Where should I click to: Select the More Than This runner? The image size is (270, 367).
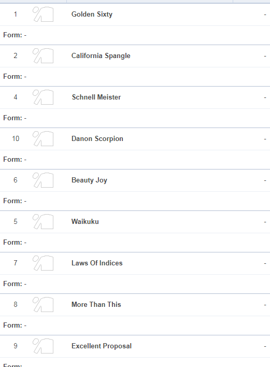coord(96,304)
